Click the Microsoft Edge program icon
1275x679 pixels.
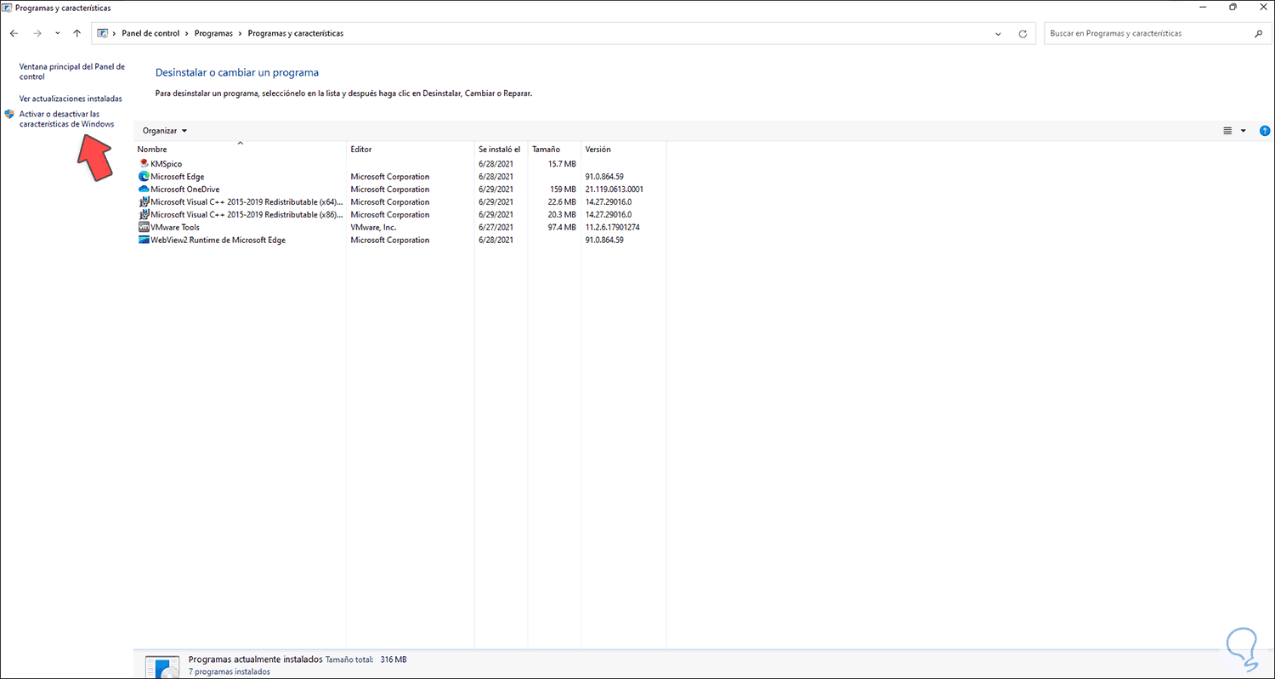(144, 177)
